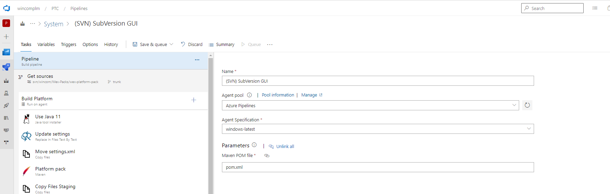610x194 pixels.
Task: Switch to the Variables tab
Action: 46,45
